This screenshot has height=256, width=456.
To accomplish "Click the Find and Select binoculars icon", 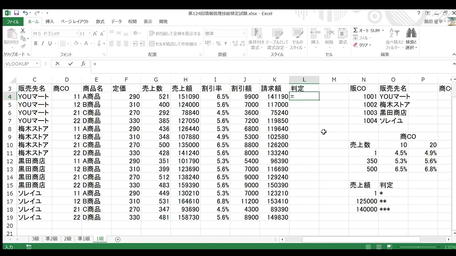I will pyautogui.click(x=411, y=33).
